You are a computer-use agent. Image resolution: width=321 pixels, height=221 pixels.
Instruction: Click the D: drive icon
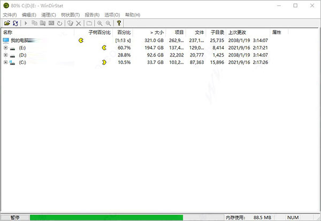click(x=12, y=56)
